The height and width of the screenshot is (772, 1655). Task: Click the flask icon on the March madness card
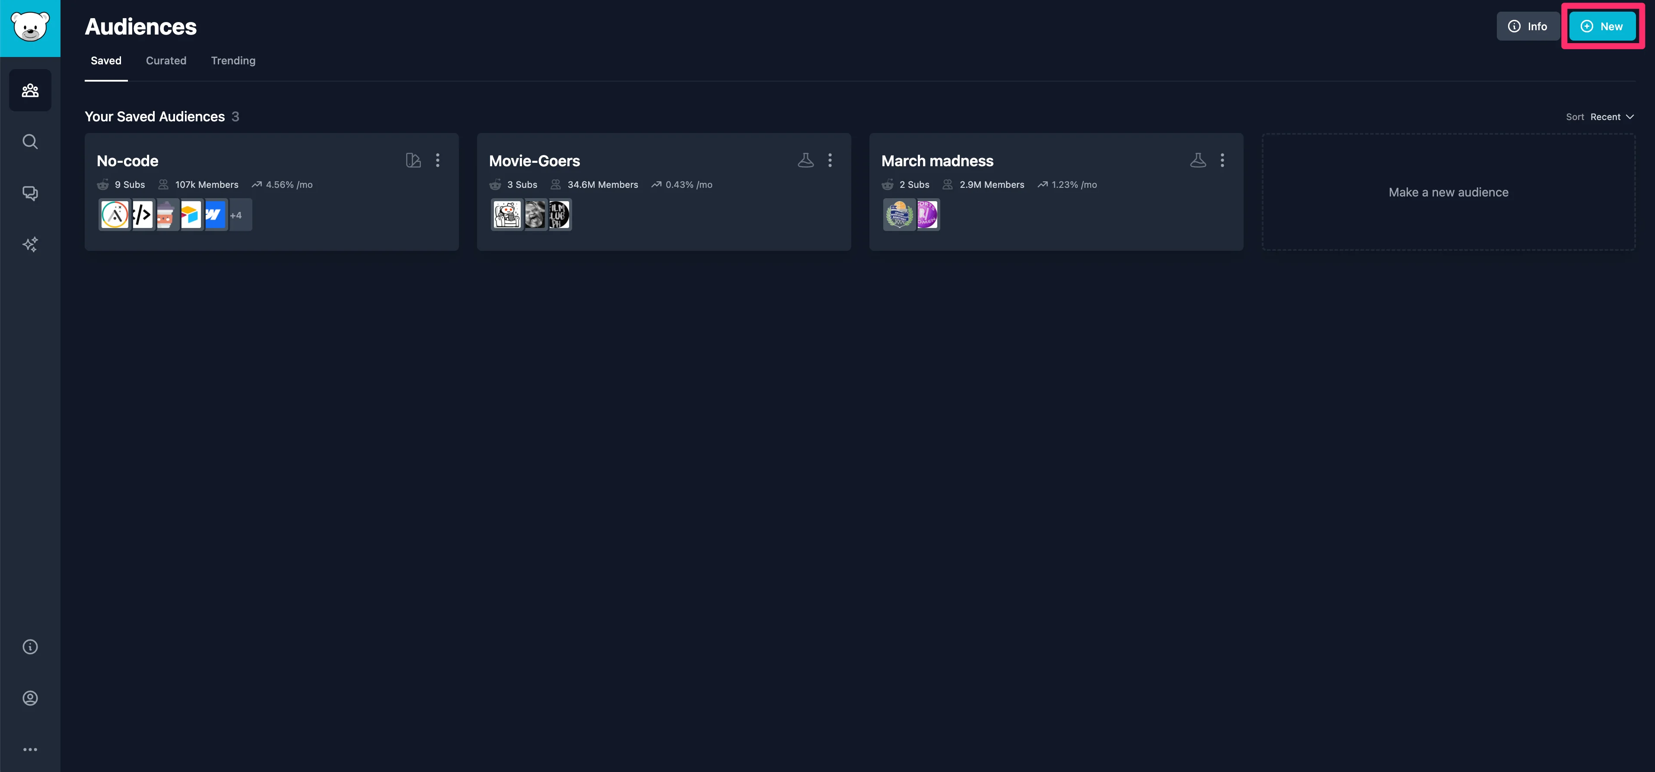coord(1197,161)
